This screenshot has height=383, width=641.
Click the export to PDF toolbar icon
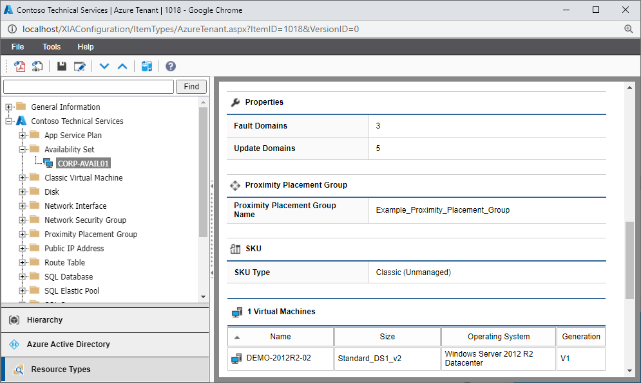tap(19, 66)
